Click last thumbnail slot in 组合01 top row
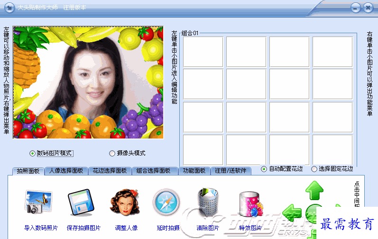 332,52
